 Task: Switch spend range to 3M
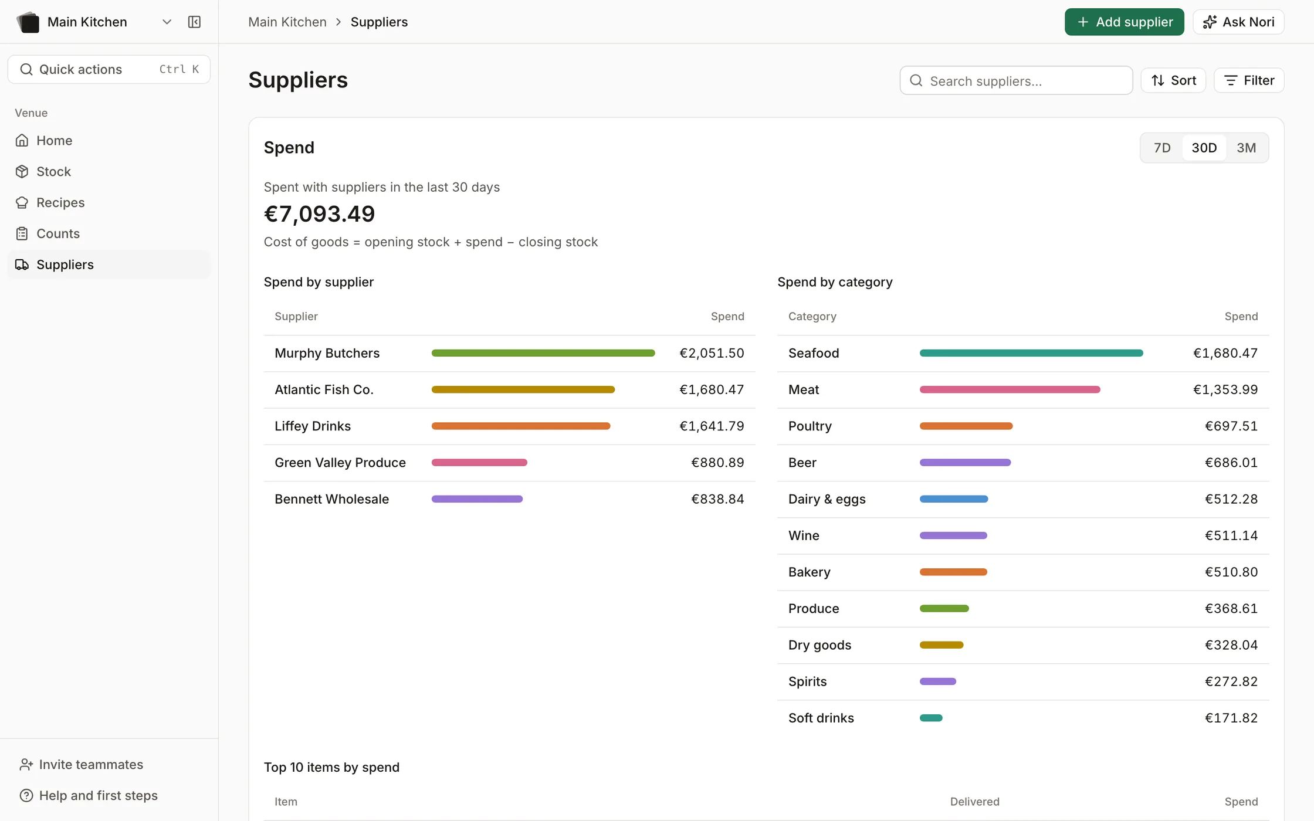pyautogui.click(x=1246, y=148)
